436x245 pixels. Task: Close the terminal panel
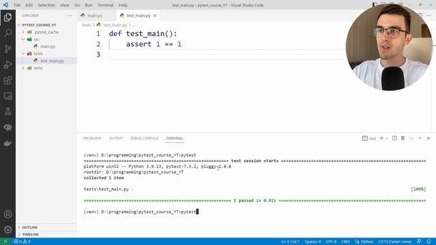[x=429, y=138]
